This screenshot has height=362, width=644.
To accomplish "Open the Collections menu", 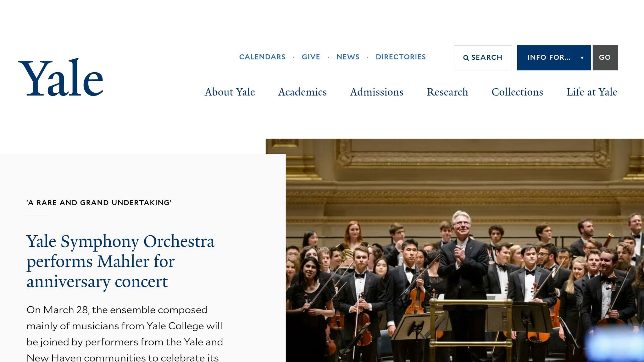I will [x=517, y=92].
